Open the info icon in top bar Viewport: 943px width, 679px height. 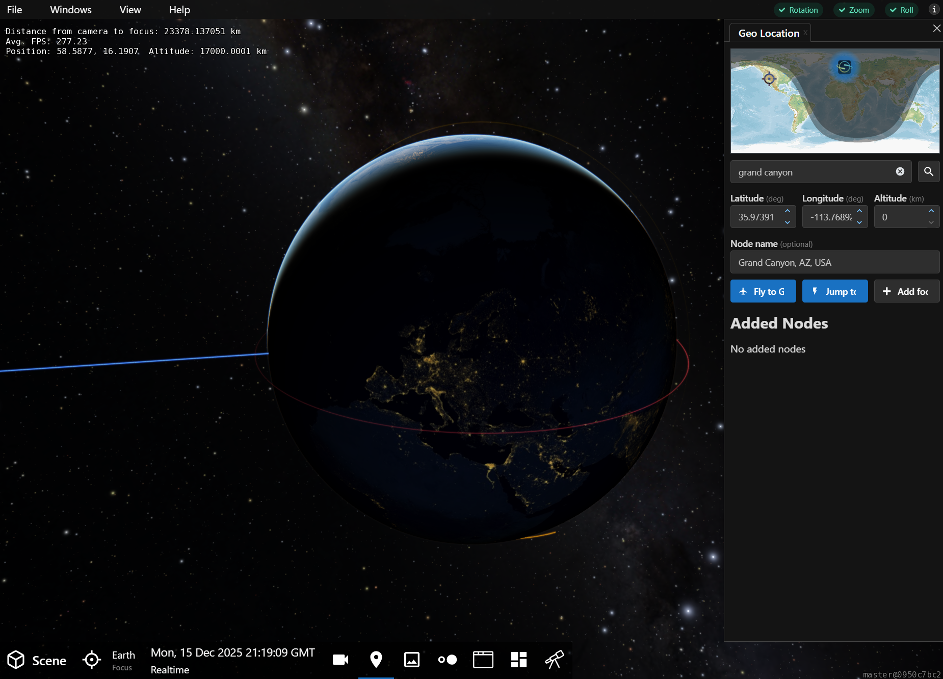pyautogui.click(x=934, y=9)
